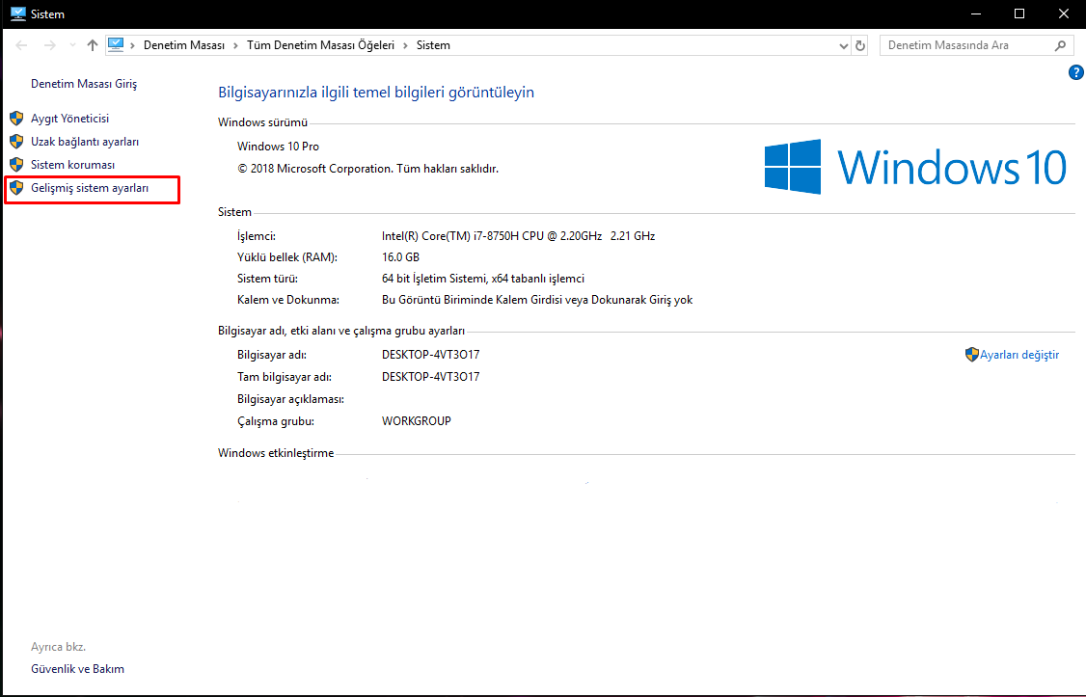
Task: Click shield icon next to Ayarları değiştir
Action: point(972,355)
